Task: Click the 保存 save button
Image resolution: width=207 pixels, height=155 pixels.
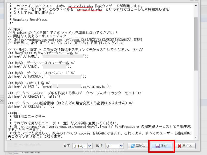Action: [161, 146]
